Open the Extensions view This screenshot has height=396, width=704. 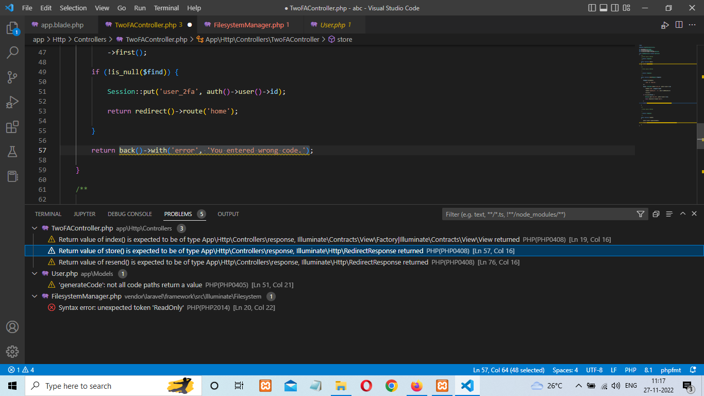click(x=12, y=127)
